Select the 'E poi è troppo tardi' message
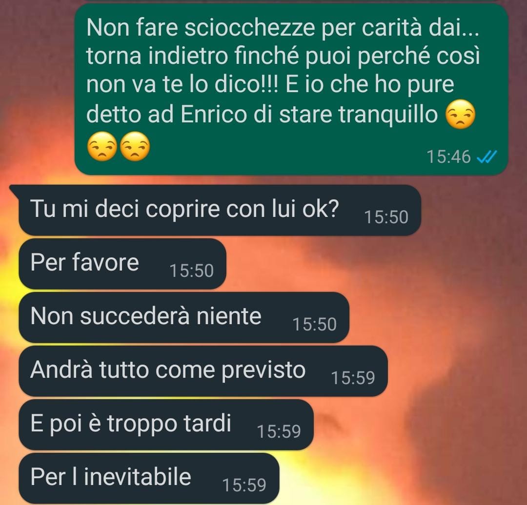This screenshot has width=527, height=505. pyautogui.click(x=166, y=425)
